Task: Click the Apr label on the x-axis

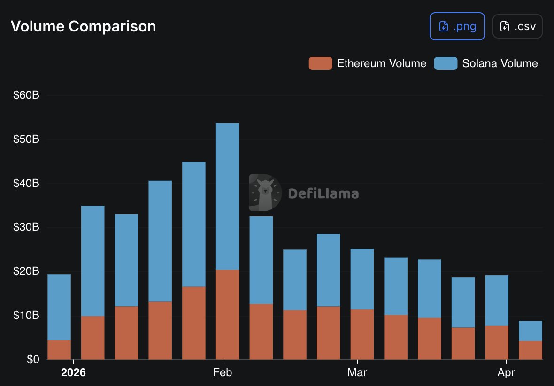Action: (x=506, y=373)
